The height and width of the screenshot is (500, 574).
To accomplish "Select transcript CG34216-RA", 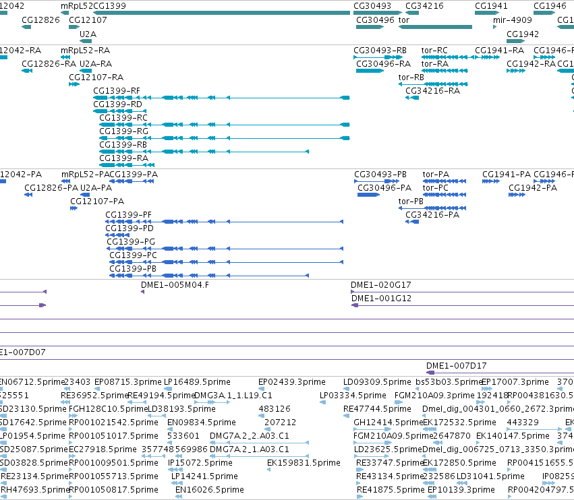I will [433, 91].
